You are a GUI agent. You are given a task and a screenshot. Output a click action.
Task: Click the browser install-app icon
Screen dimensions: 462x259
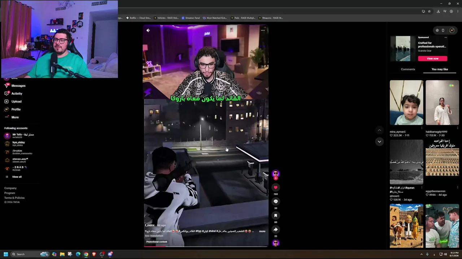pyautogui.click(x=423, y=11)
